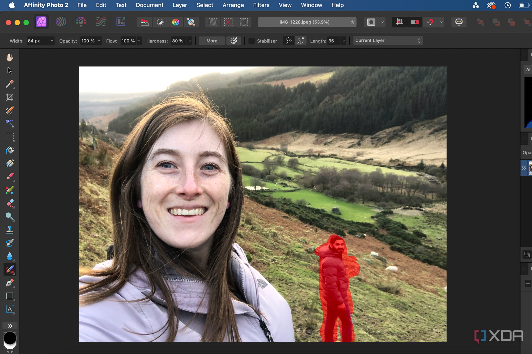Open the Filters menu
The width and height of the screenshot is (532, 354).
click(x=261, y=5)
